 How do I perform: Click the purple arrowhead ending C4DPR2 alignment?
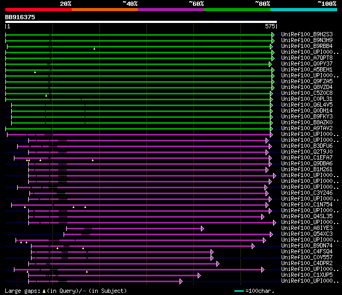(x=218, y=264)
